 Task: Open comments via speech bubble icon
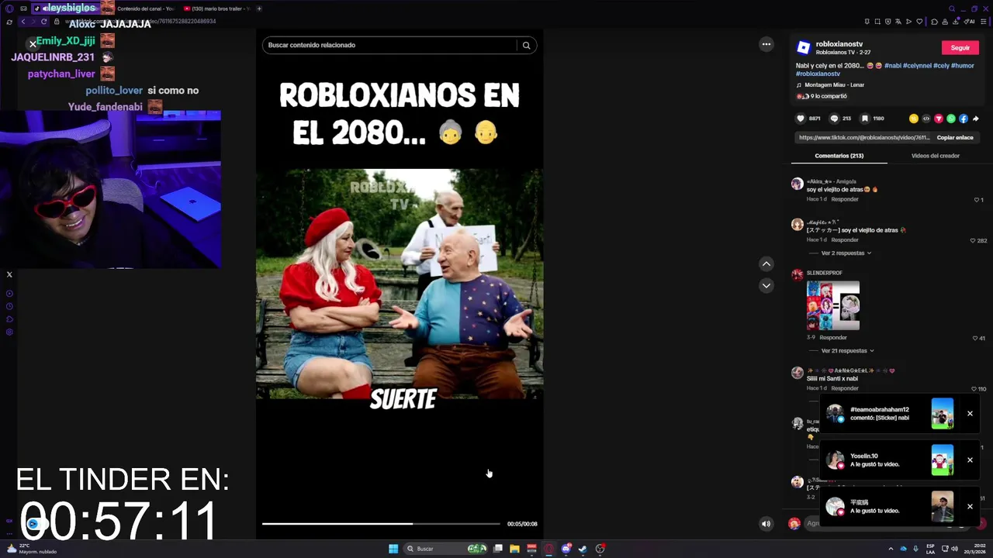[x=834, y=119]
